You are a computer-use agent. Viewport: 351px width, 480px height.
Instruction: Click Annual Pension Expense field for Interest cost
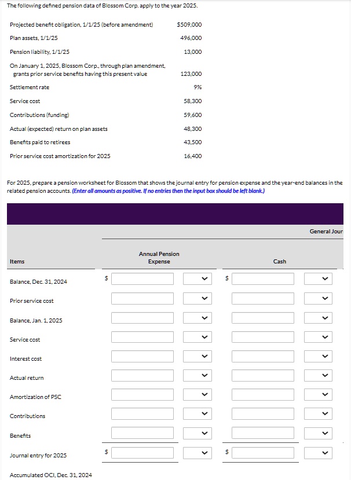[142, 356]
